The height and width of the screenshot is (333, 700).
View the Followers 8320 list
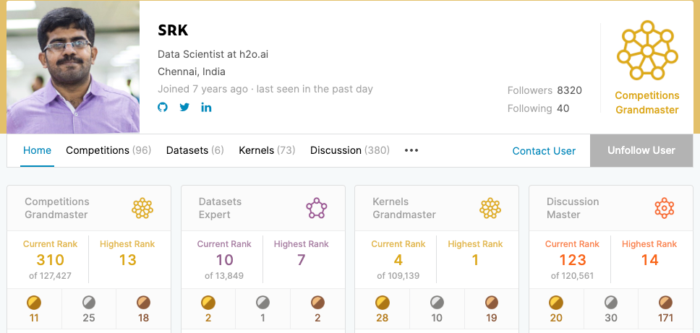(545, 90)
